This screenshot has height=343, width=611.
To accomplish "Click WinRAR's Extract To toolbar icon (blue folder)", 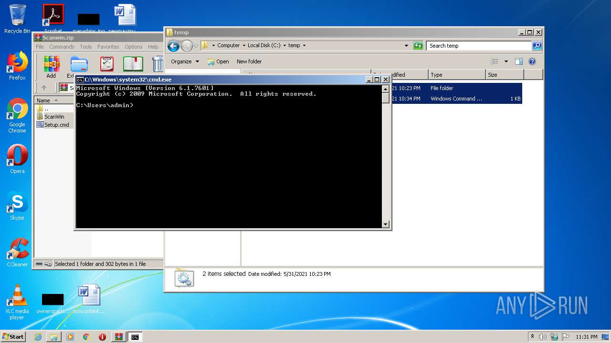I will 79,64.
